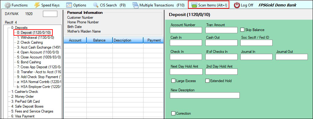Click the Speed Keys lightning icon
Viewport: 313px width, 119px height.
pos(37,5)
